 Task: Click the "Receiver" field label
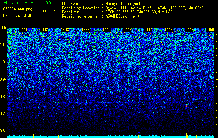[70, 12]
